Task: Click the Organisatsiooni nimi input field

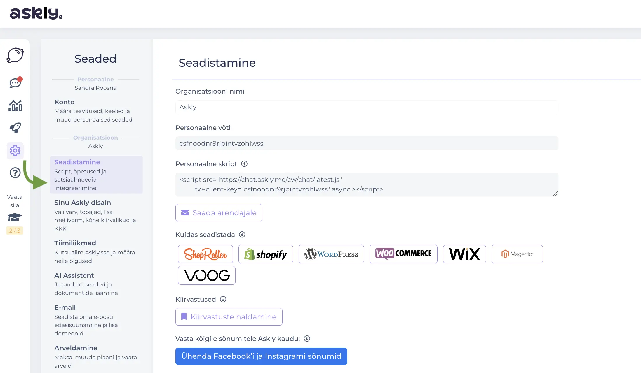Action: 367,107
